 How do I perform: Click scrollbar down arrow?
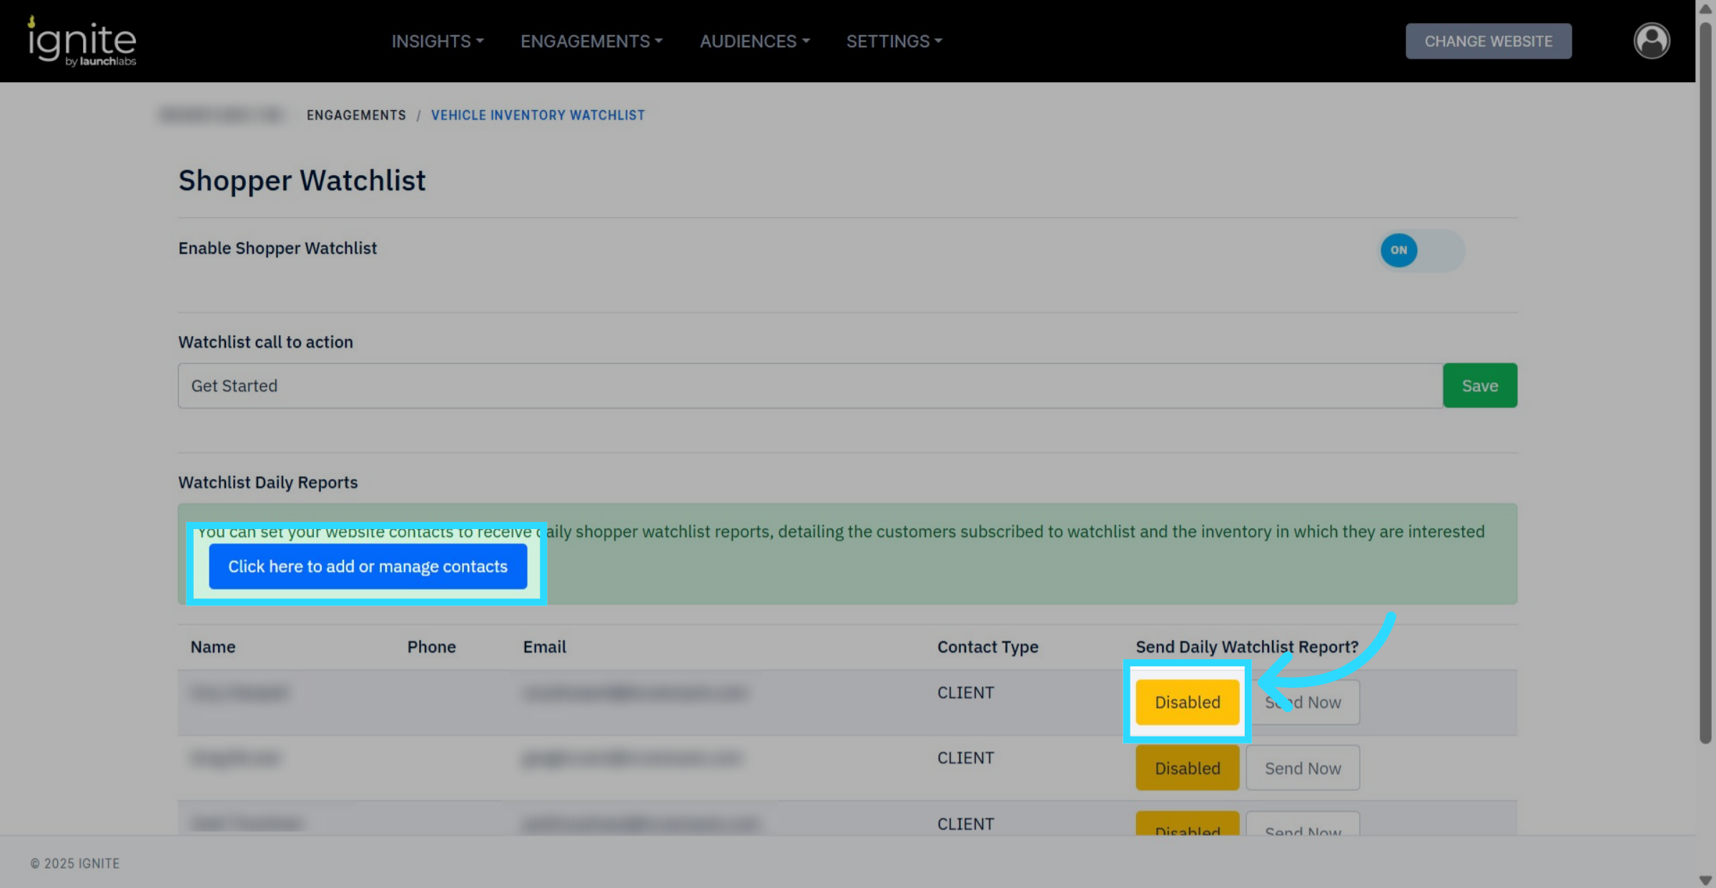click(x=1705, y=879)
